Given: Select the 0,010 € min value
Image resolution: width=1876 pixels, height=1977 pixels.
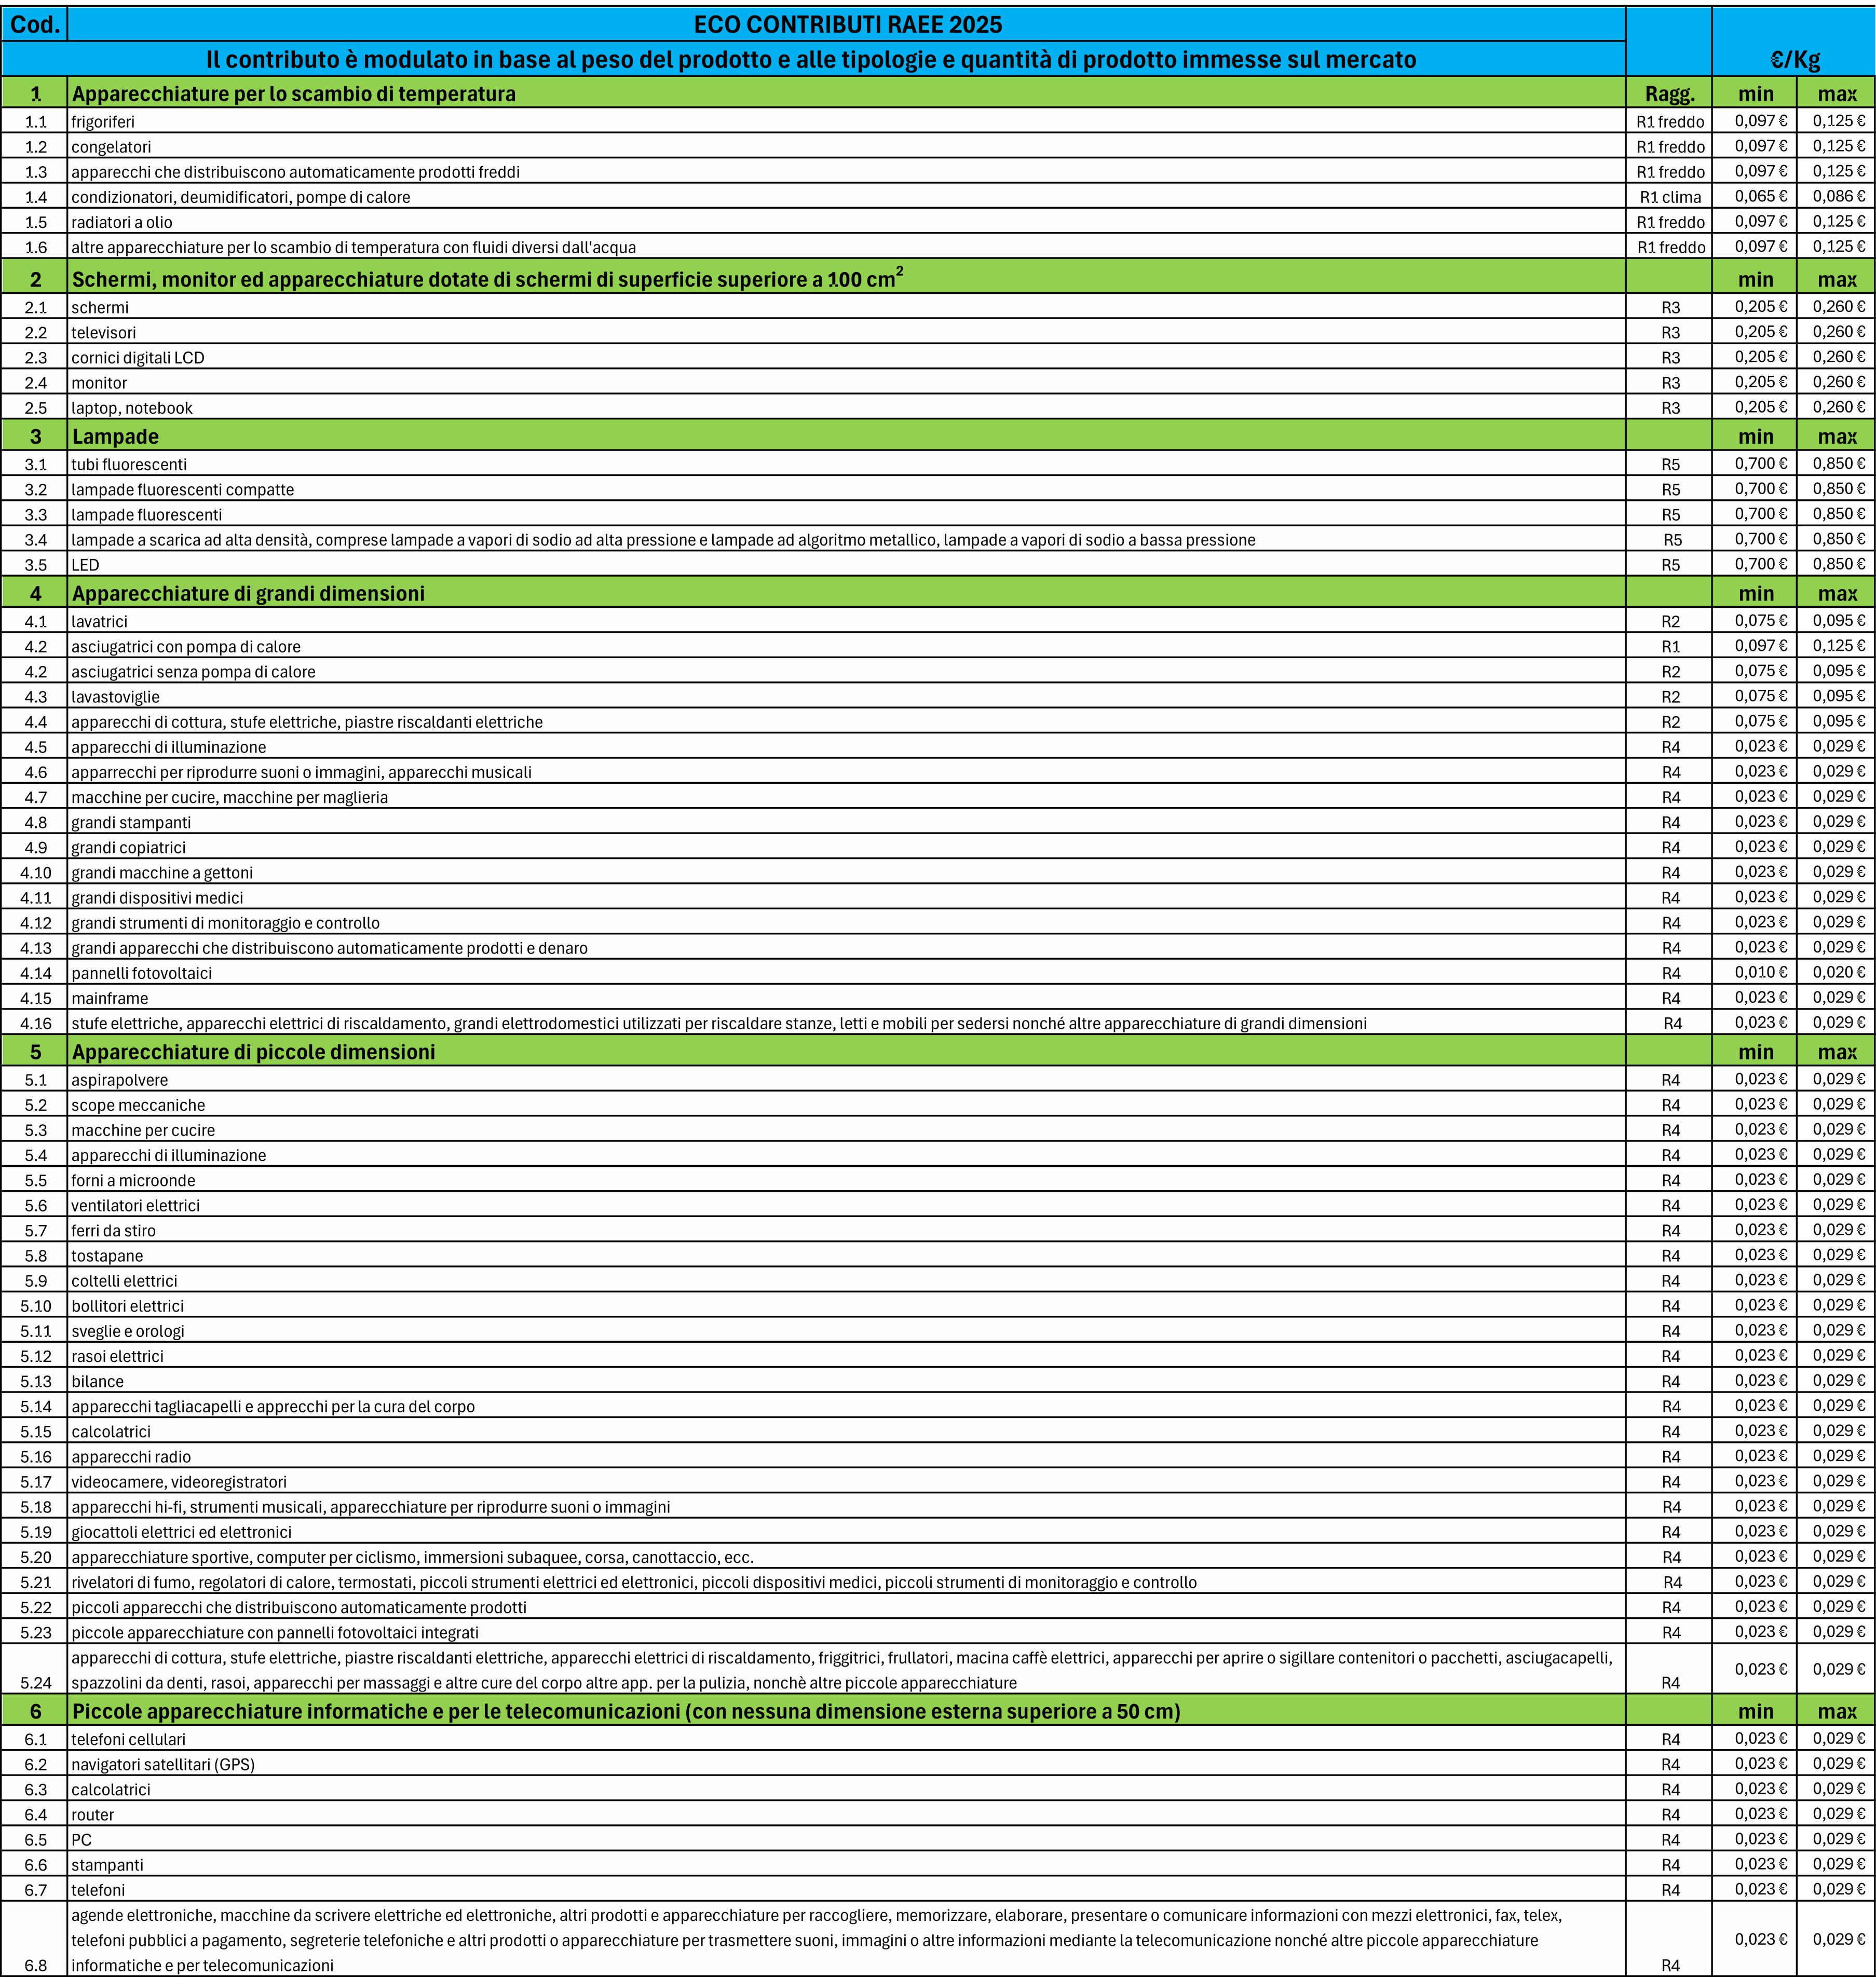Looking at the screenshot, I should coord(1755,973).
